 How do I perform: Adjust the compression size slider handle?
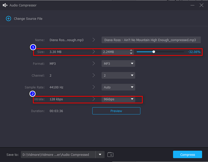[154, 52]
